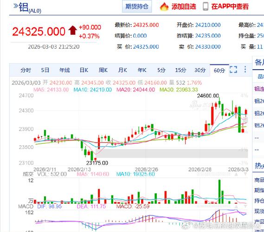Expand chart to fullscreen icon
Viewport: 264px width, 232px height.
pyautogui.click(x=233, y=70)
